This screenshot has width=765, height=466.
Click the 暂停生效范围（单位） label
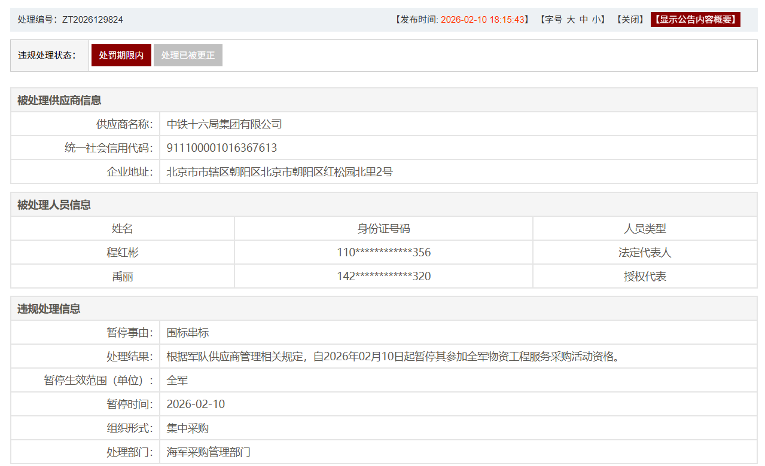click(x=98, y=380)
